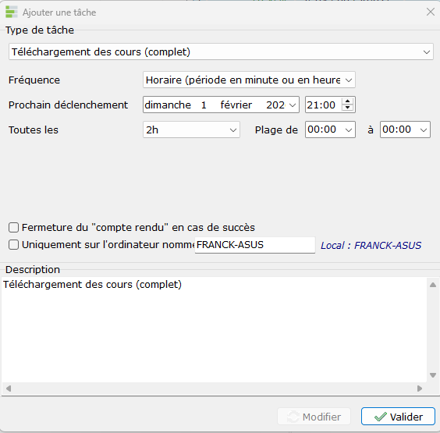This screenshot has width=440, height=433.
Task: Tick Uniquement sur l'ordinateur nommé checkbox
Action: coord(13,245)
